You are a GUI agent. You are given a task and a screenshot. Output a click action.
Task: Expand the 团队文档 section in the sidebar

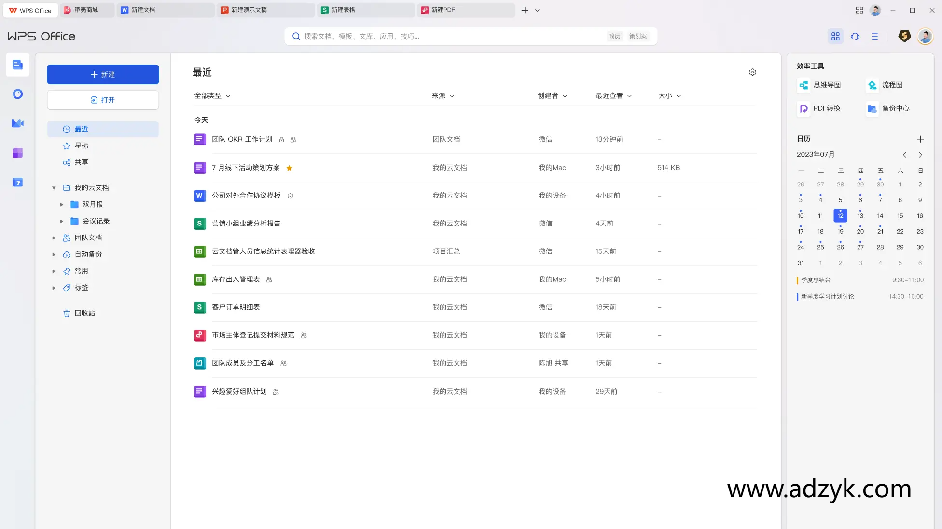(54, 238)
